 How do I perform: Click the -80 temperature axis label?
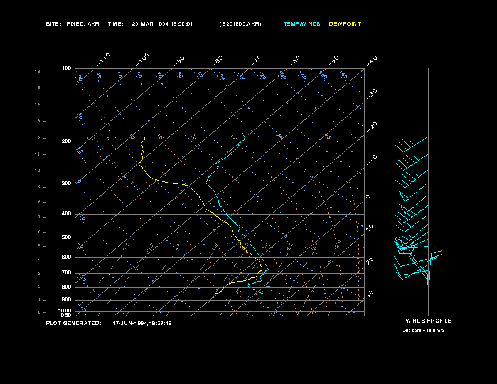[218, 60]
